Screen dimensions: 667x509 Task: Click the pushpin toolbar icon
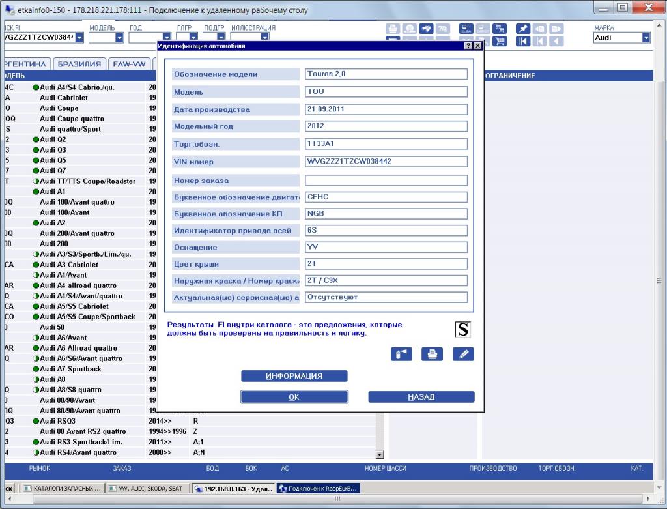(523, 29)
